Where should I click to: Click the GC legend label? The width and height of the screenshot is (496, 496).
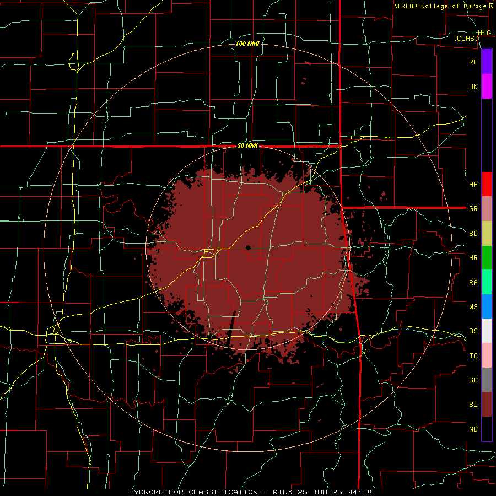coord(473,380)
